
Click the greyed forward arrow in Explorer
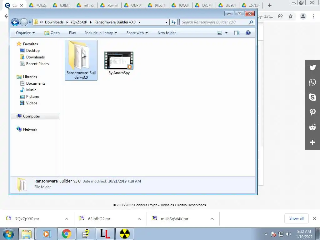click(24, 22)
